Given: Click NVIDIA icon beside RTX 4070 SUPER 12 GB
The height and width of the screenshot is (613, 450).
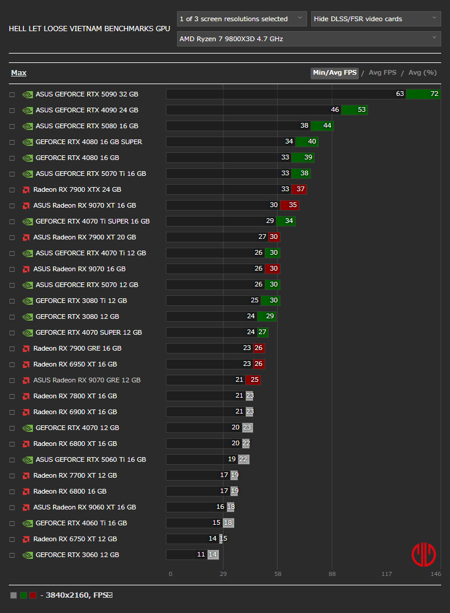Looking at the screenshot, I should (x=28, y=333).
